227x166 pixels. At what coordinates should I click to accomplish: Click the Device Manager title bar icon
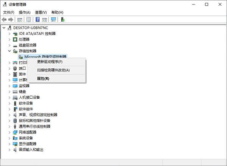click(5, 5)
